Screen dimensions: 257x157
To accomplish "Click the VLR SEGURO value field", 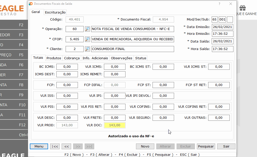I will pyautogui.click(x=163, y=118).
